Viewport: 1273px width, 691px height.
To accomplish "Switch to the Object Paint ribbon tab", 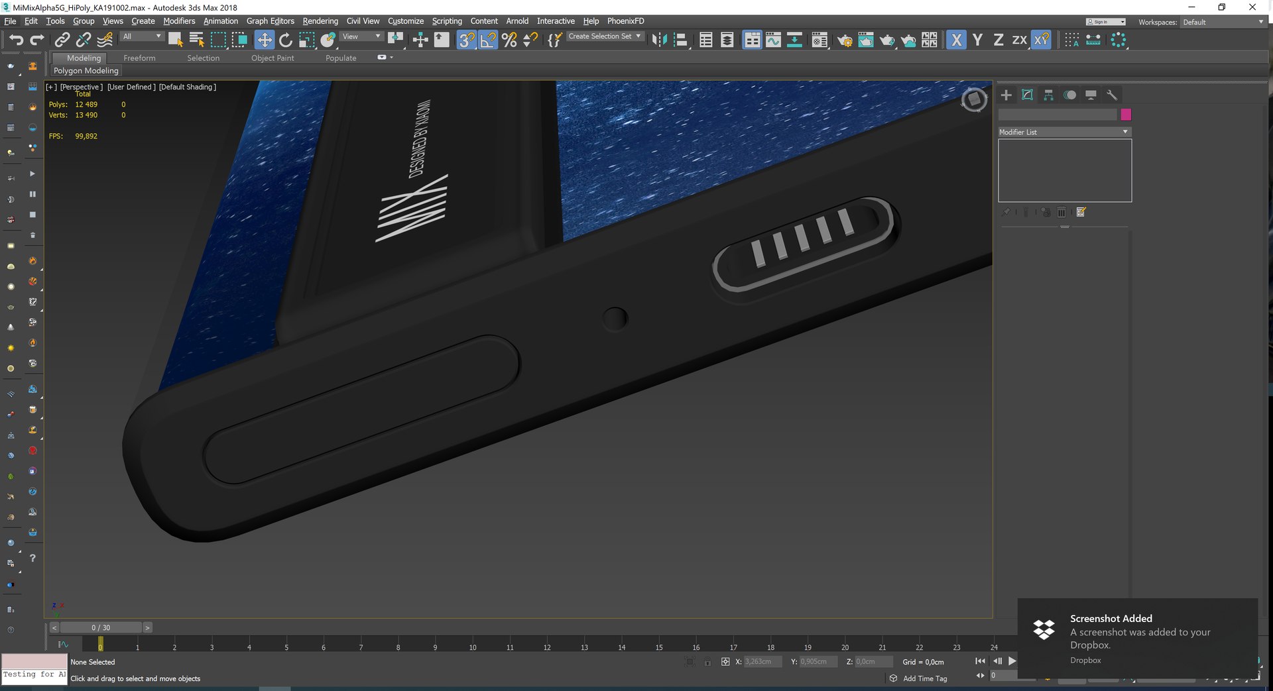I will tap(273, 58).
